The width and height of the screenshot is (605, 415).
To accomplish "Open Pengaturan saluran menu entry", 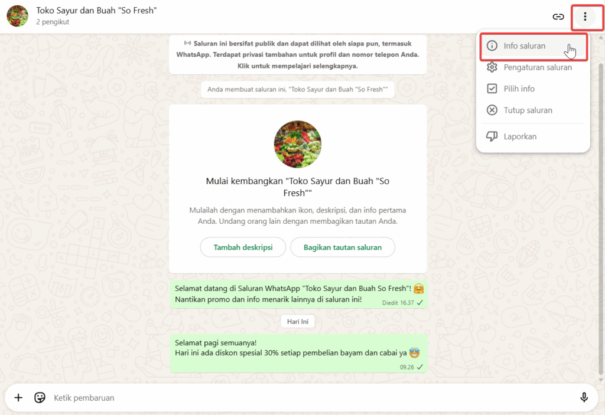I will [x=534, y=67].
